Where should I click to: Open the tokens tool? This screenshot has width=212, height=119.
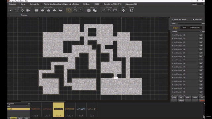[x=123, y=10]
